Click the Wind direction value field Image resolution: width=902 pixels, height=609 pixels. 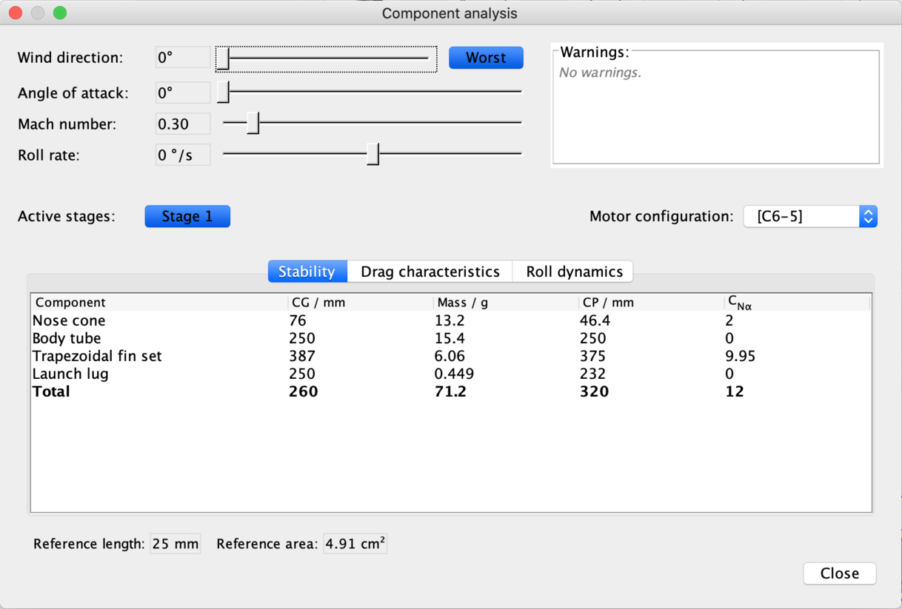tap(183, 58)
